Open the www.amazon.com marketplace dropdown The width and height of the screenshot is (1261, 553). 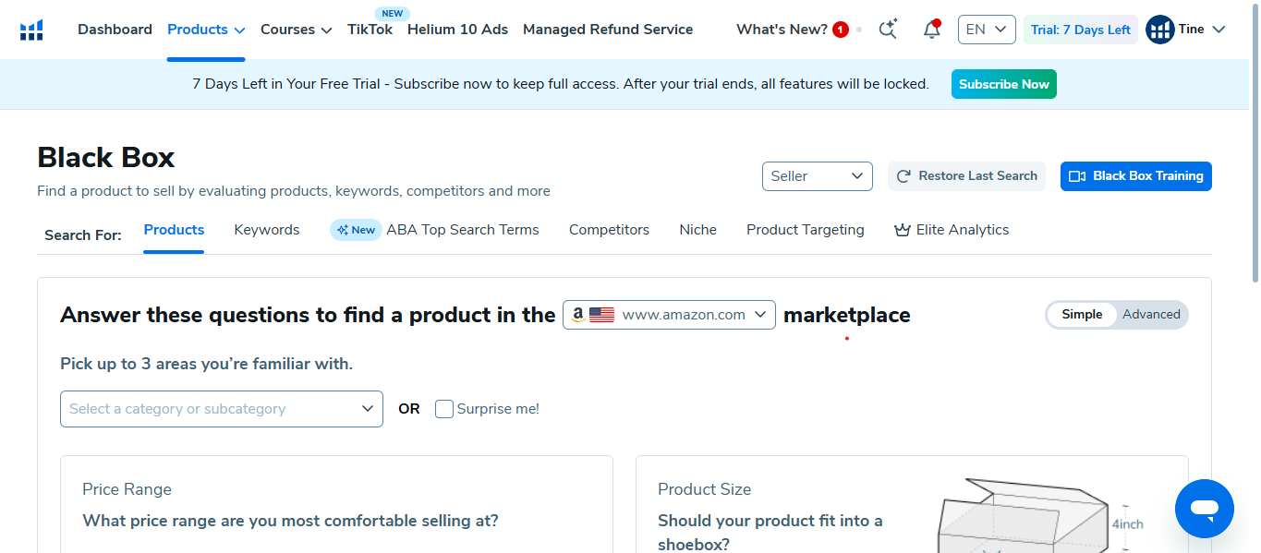coord(669,315)
